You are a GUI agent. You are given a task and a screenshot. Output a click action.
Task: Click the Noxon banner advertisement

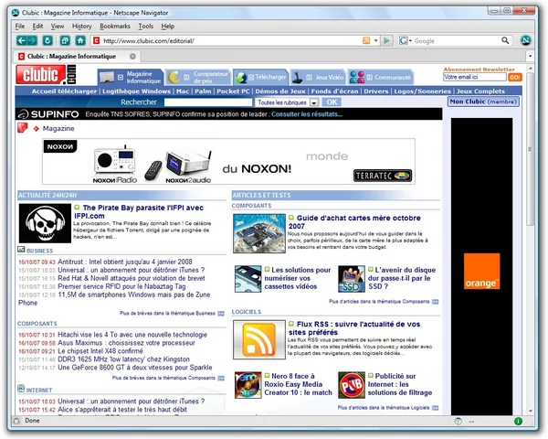point(228,161)
